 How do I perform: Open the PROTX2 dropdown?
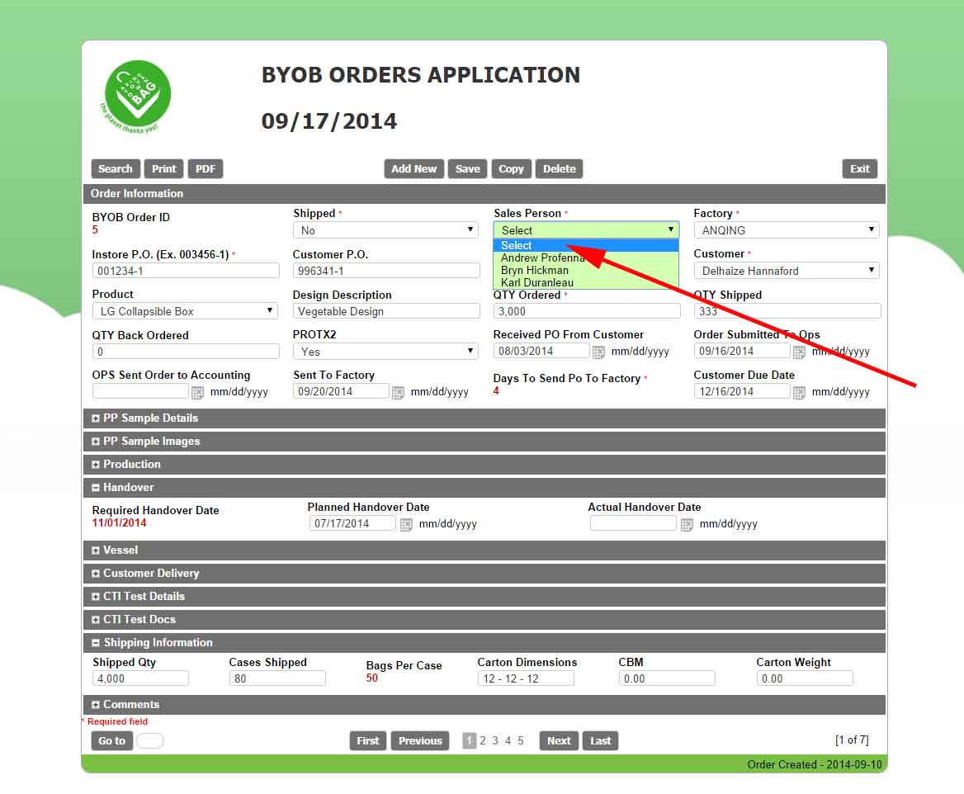click(385, 352)
